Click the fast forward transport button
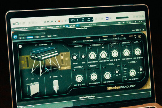This screenshot has height=108, width=162. pos(48,22)
